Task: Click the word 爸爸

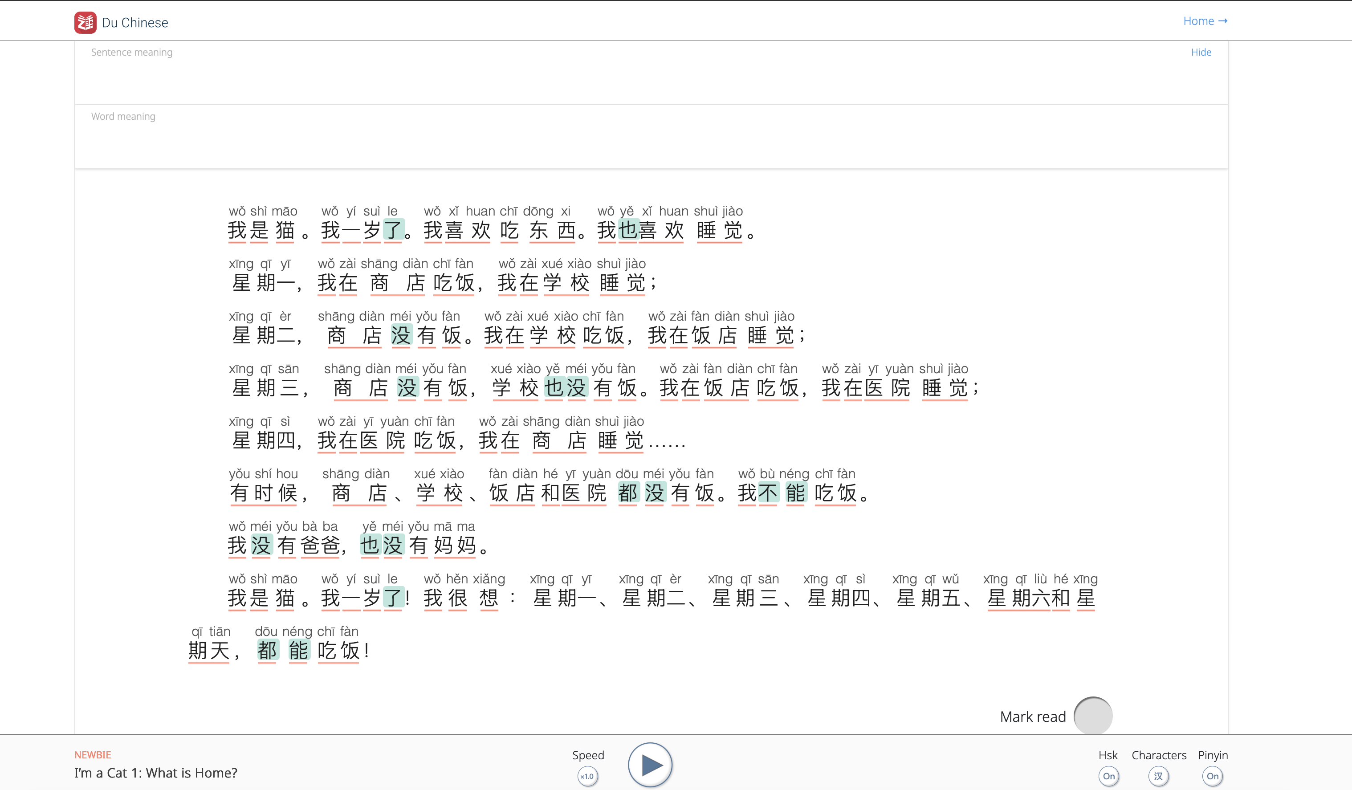Action: tap(320, 546)
